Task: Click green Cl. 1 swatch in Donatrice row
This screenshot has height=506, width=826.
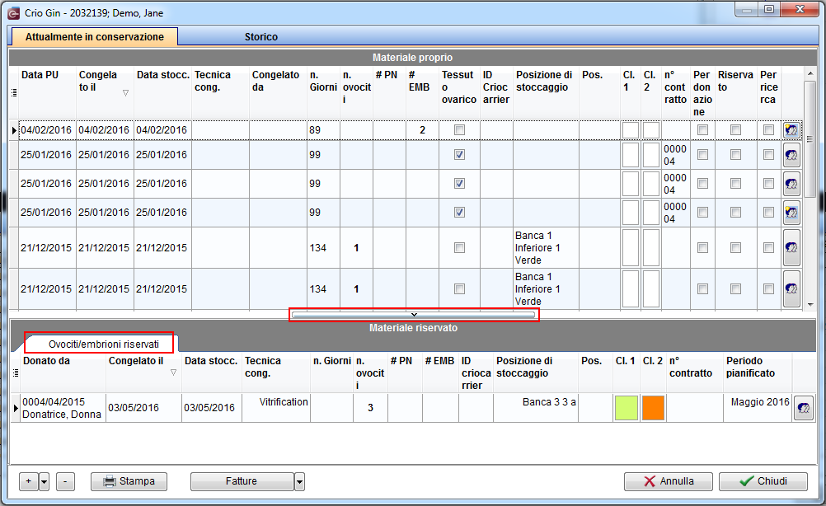Action: (x=627, y=408)
